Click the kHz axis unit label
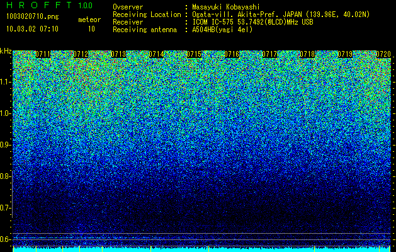The width and height of the screenshot is (396, 252). coord(6,51)
